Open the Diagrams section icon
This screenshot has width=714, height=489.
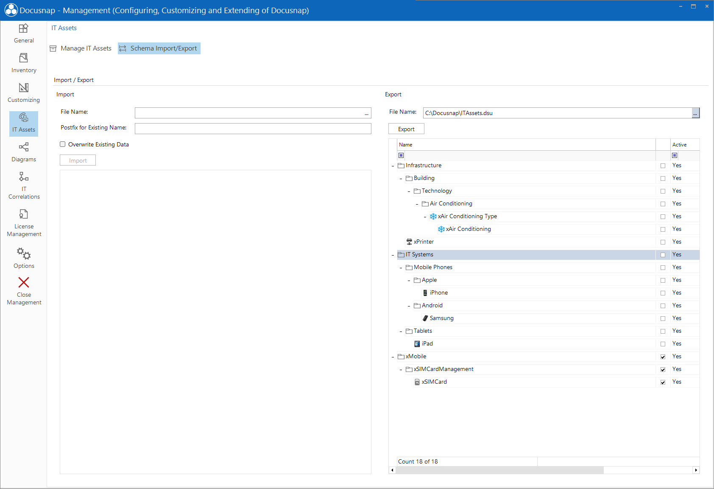24,147
